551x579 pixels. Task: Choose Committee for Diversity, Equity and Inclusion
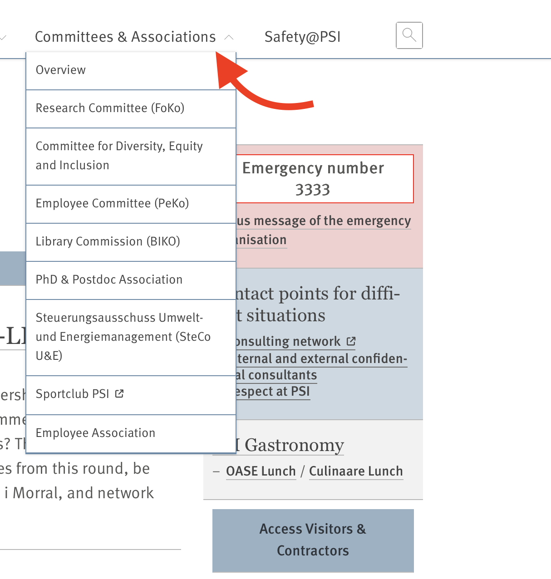[x=119, y=156]
